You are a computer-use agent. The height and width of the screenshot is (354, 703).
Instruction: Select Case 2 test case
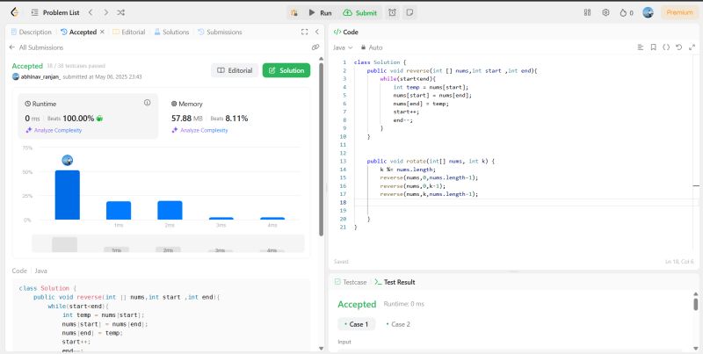[398, 324]
